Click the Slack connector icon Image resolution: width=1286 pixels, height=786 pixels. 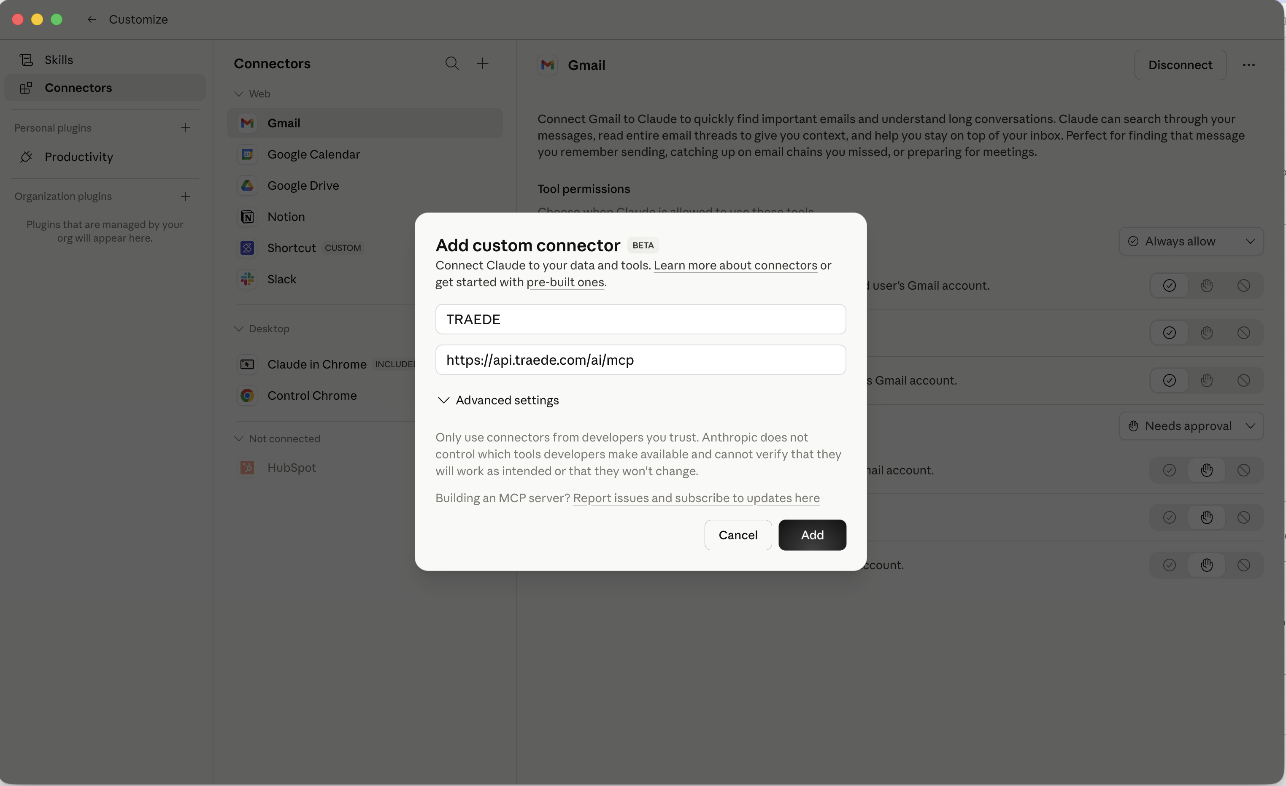tap(247, 279)
